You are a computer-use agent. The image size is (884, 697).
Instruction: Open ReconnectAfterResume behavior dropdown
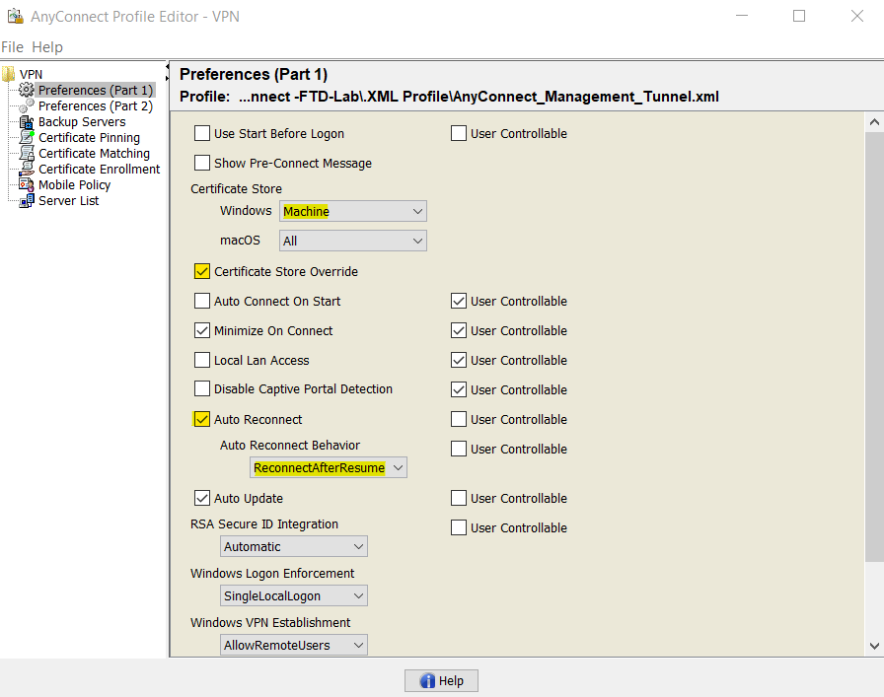[x=329, y=467]
